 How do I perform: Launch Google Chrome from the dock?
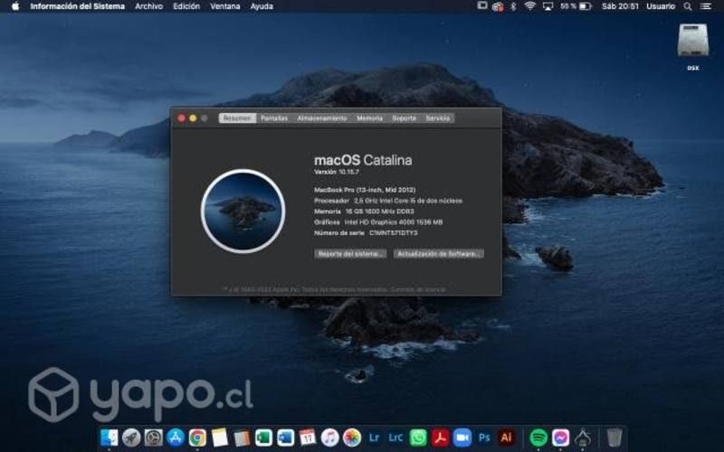coord(197,438)
